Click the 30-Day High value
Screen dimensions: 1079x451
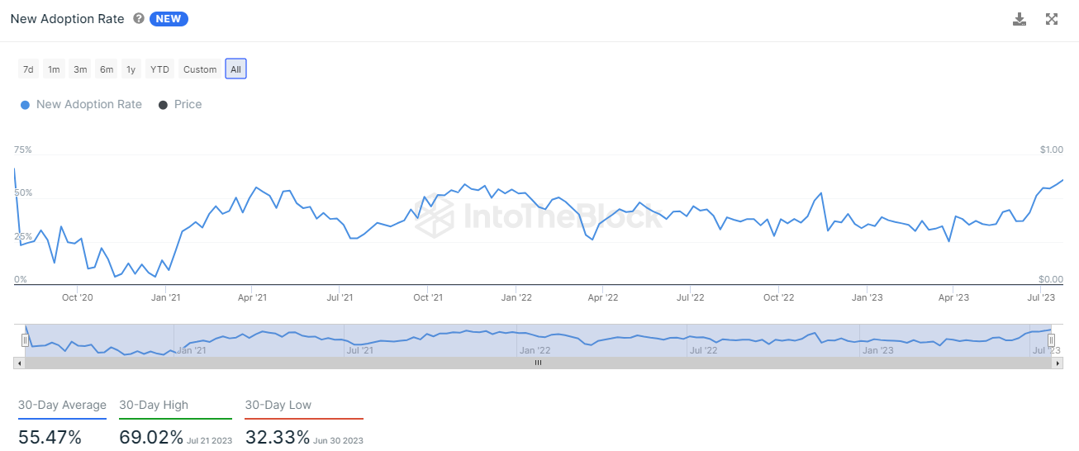(151, 437)
